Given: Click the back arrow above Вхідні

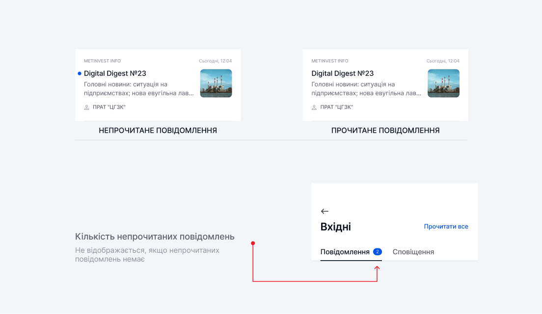Looking at the screenshot, I should coord(325,211).
